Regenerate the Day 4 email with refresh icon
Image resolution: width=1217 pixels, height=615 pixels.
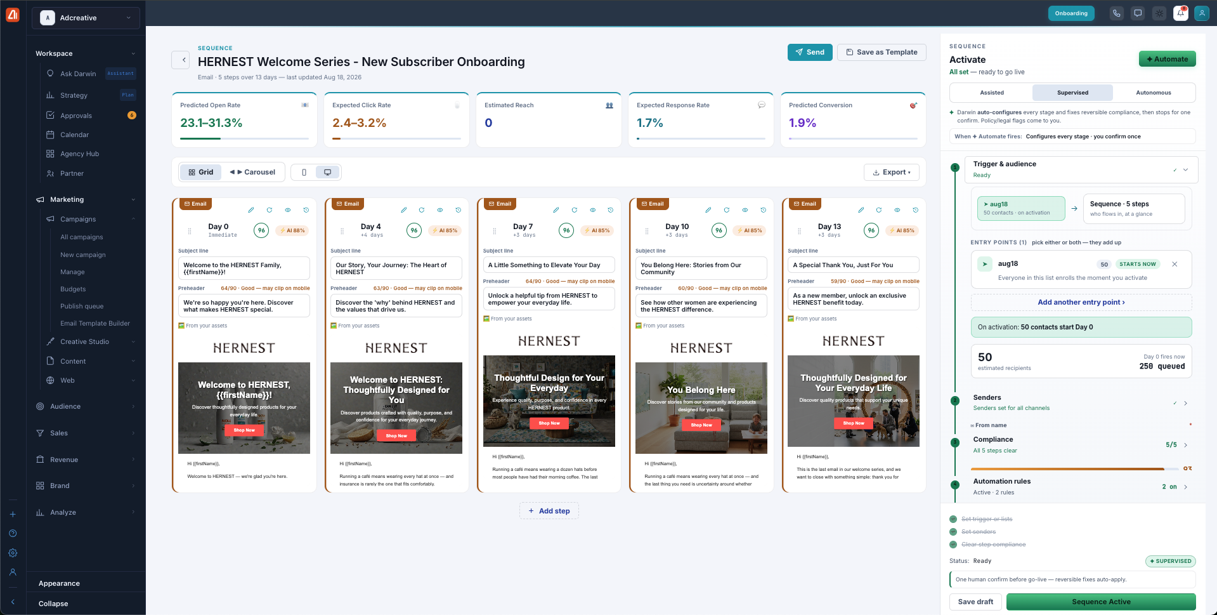[422, 210]
